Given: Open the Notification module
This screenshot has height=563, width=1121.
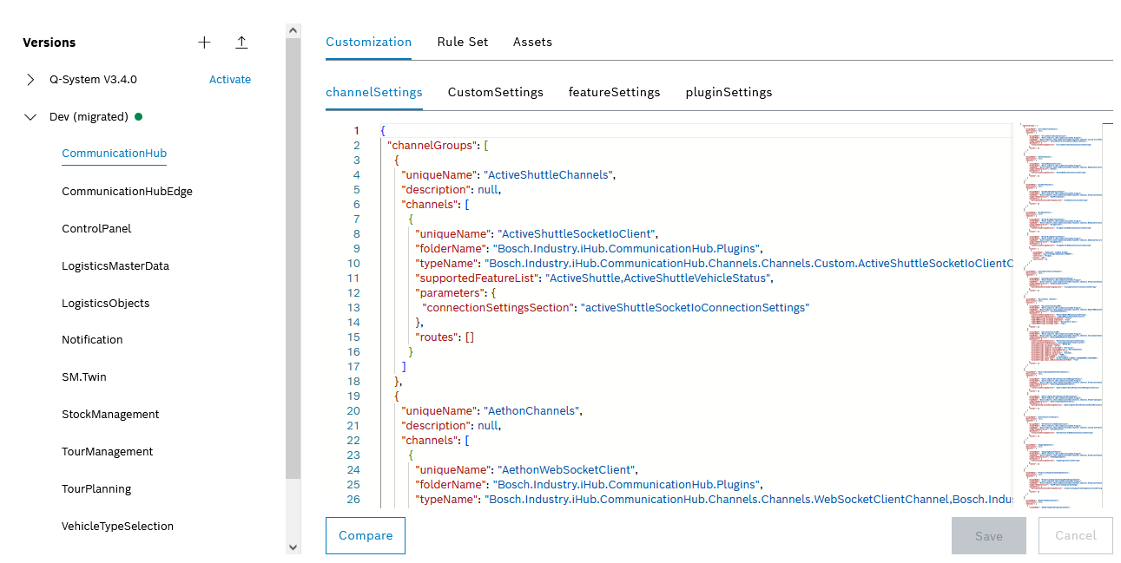Looking at the screenshot, I should coord(92,340).
